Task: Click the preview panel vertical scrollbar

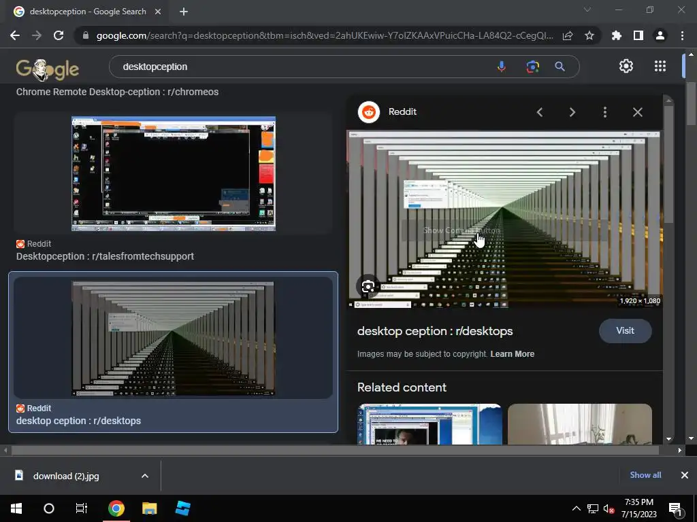Action: coord(668,164)
